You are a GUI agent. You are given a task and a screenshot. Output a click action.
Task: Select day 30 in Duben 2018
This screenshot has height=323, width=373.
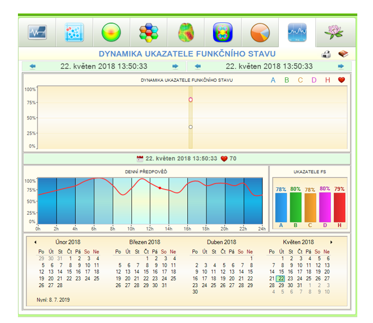pyautogui.click(x=195, y=292)
